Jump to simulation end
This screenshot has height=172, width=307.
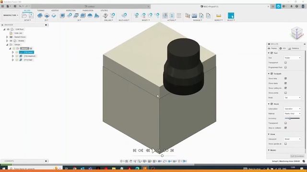172,150
